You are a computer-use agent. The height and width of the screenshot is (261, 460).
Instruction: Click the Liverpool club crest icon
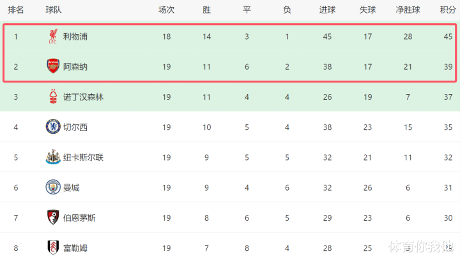(x=53, y=36)
